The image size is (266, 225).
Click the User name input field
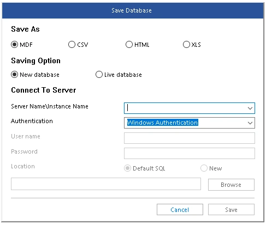click(x=190, y=138)
